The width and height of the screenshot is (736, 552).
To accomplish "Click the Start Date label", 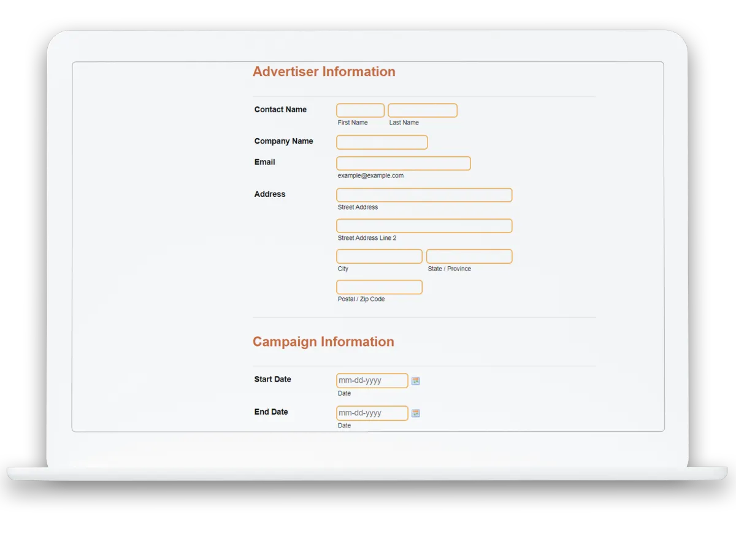I will coord(272,379).
